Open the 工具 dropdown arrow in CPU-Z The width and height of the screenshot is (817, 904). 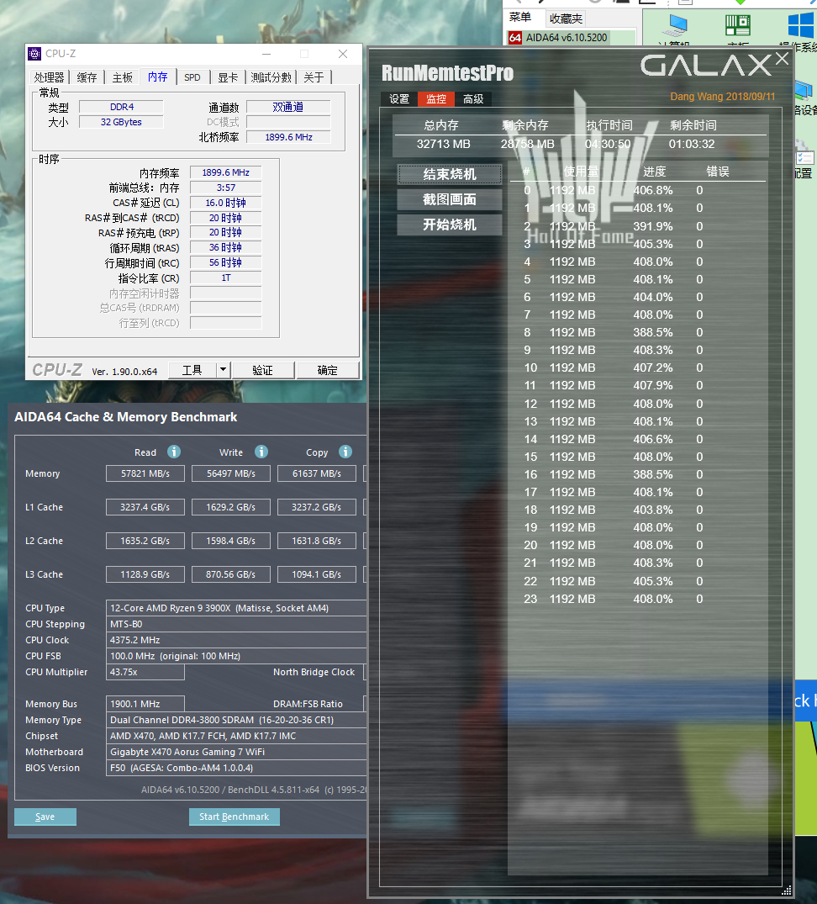click(x=223, y=369)
